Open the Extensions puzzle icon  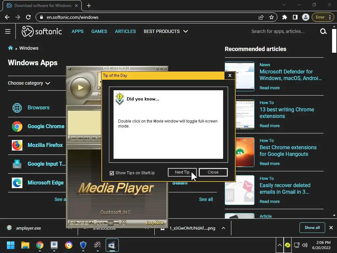coord(285,17)
